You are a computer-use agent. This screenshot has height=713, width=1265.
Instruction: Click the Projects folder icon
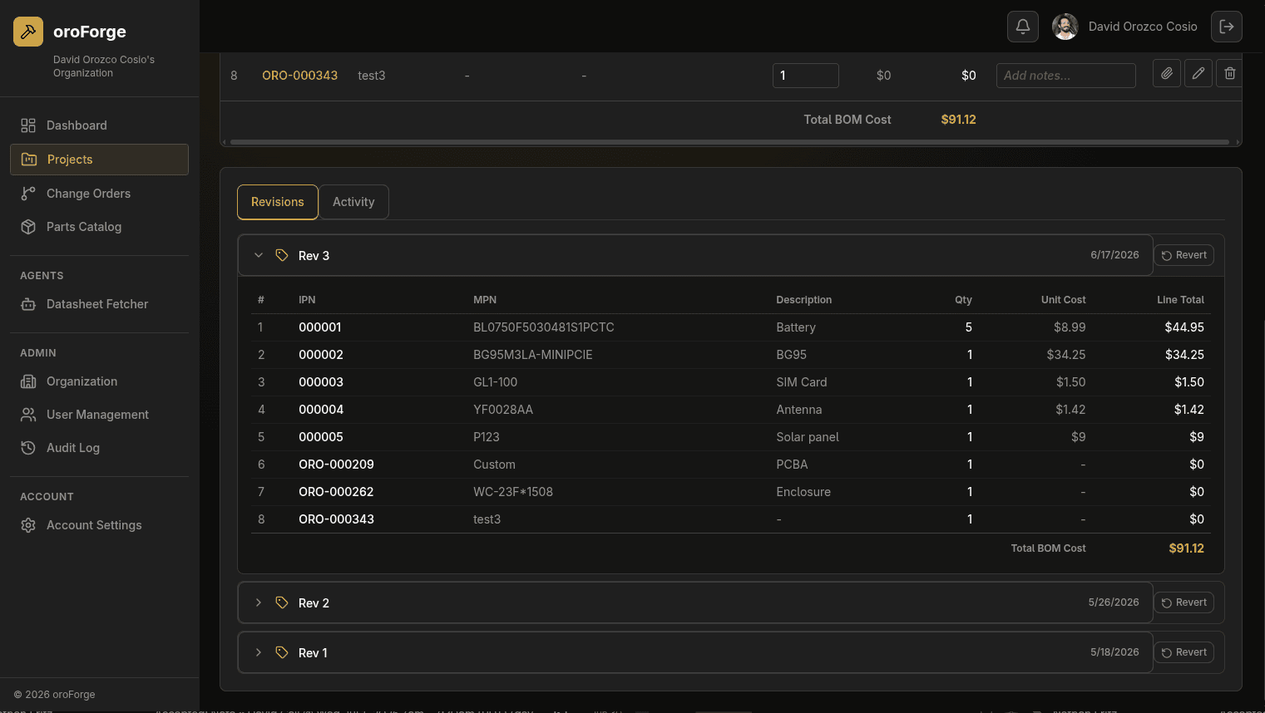point(29,160)
